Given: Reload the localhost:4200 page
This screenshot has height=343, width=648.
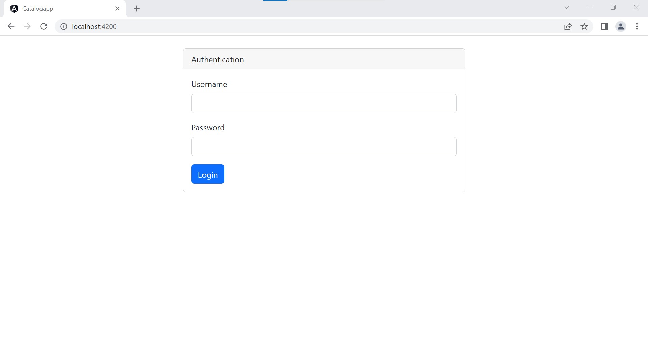Looking at the screenshot, I should coord(44,26).
